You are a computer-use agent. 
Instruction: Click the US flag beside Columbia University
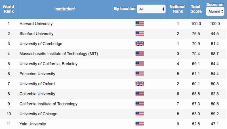(x=140, y=94)
